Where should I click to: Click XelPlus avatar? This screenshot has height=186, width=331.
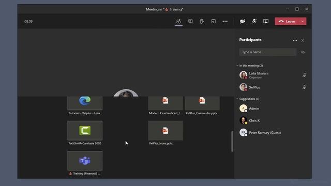coord(243,87)
